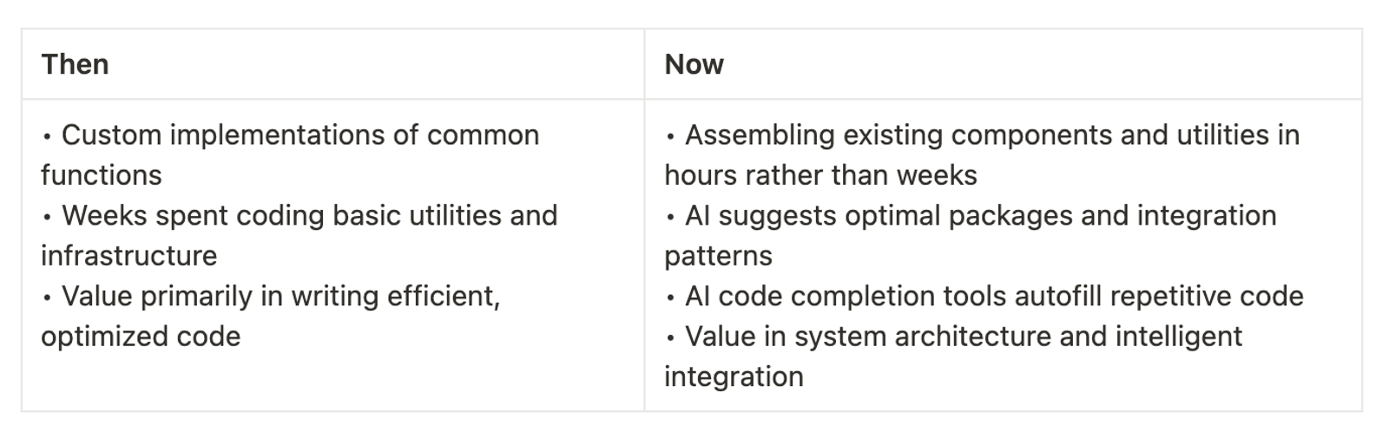
Task: Click the word "integration" on the last line
Action: (x=734, y=376)
